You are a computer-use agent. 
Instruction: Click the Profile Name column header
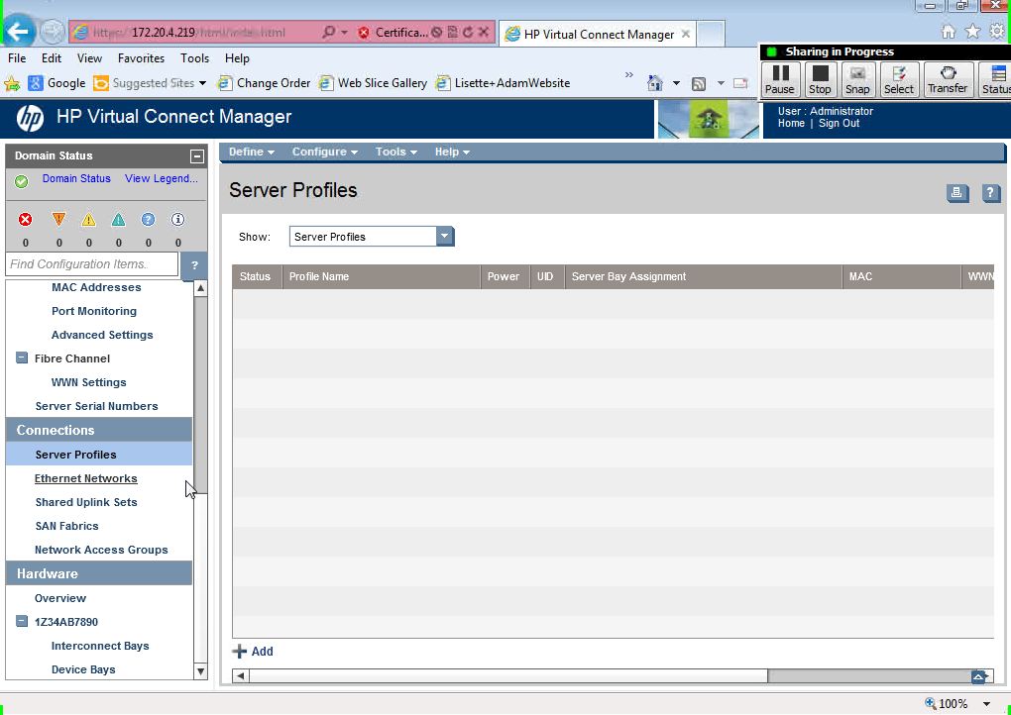pyautogui.click(x=382, y=276)
